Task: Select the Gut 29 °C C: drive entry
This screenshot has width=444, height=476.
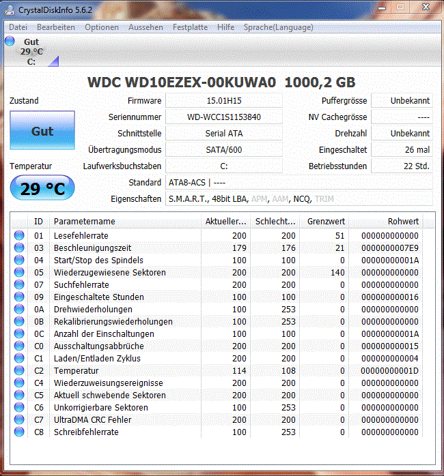Action: pos(31,51)
